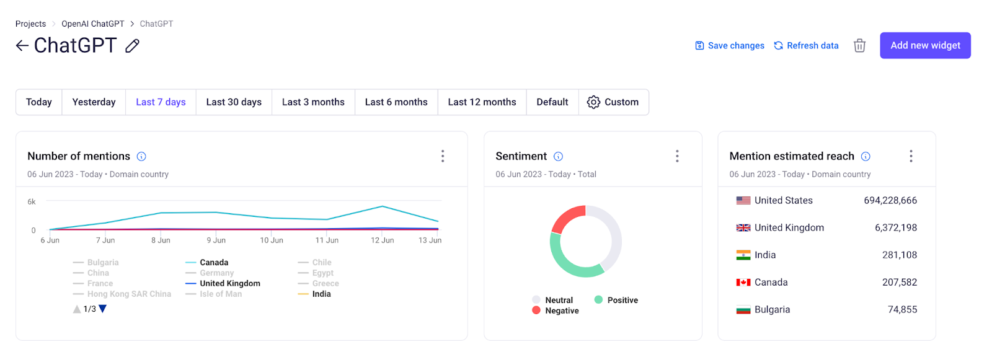
Task: Open OpenAI ChatGPT breadcrumb link
Action: 93,24
